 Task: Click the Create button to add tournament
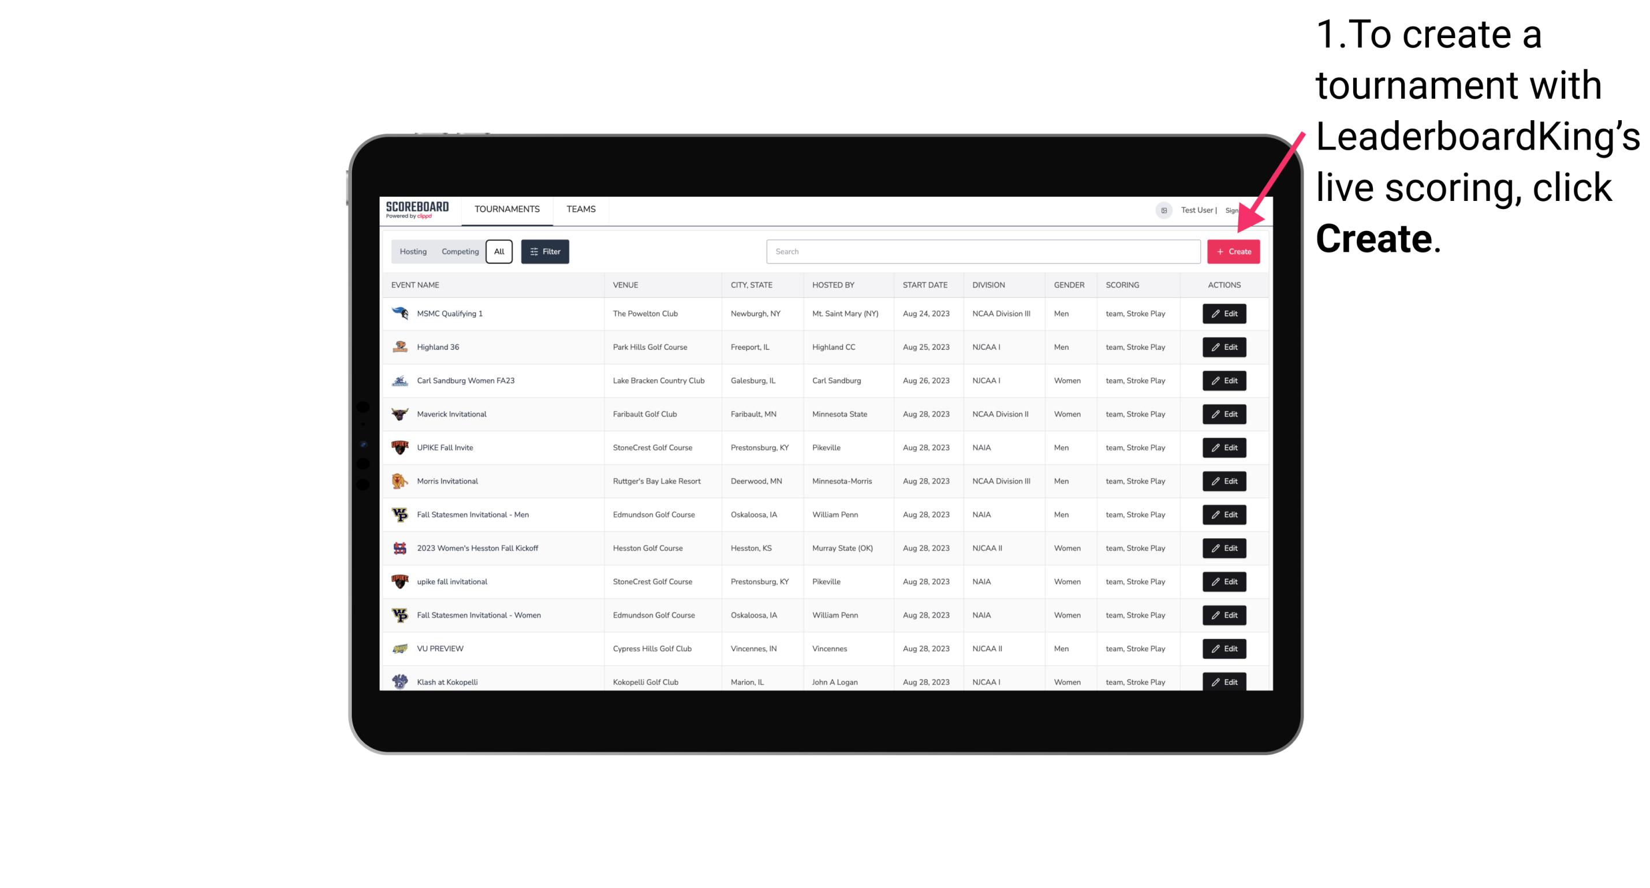click(x=1233, y=252)
